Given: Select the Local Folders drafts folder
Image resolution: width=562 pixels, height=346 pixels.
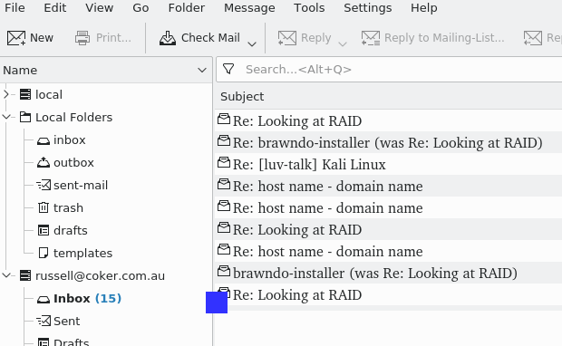Looking at the screenshot, I should (x=71, y=230).
